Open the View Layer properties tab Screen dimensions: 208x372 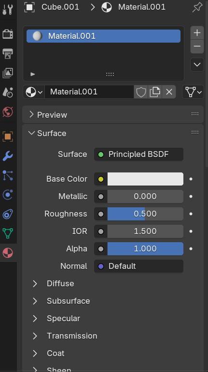coord(8,73)
